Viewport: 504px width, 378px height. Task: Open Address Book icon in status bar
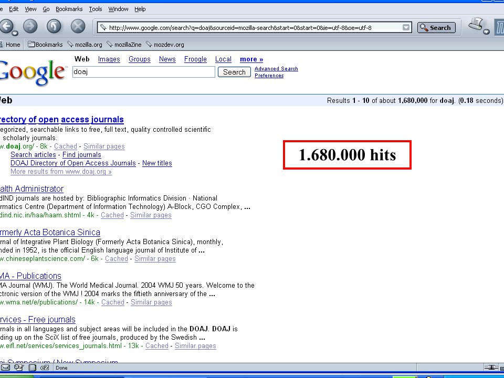pos(33,367)
